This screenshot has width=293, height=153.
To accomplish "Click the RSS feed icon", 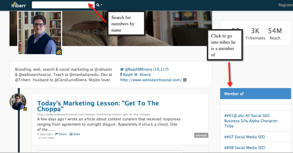I will 185,80.
